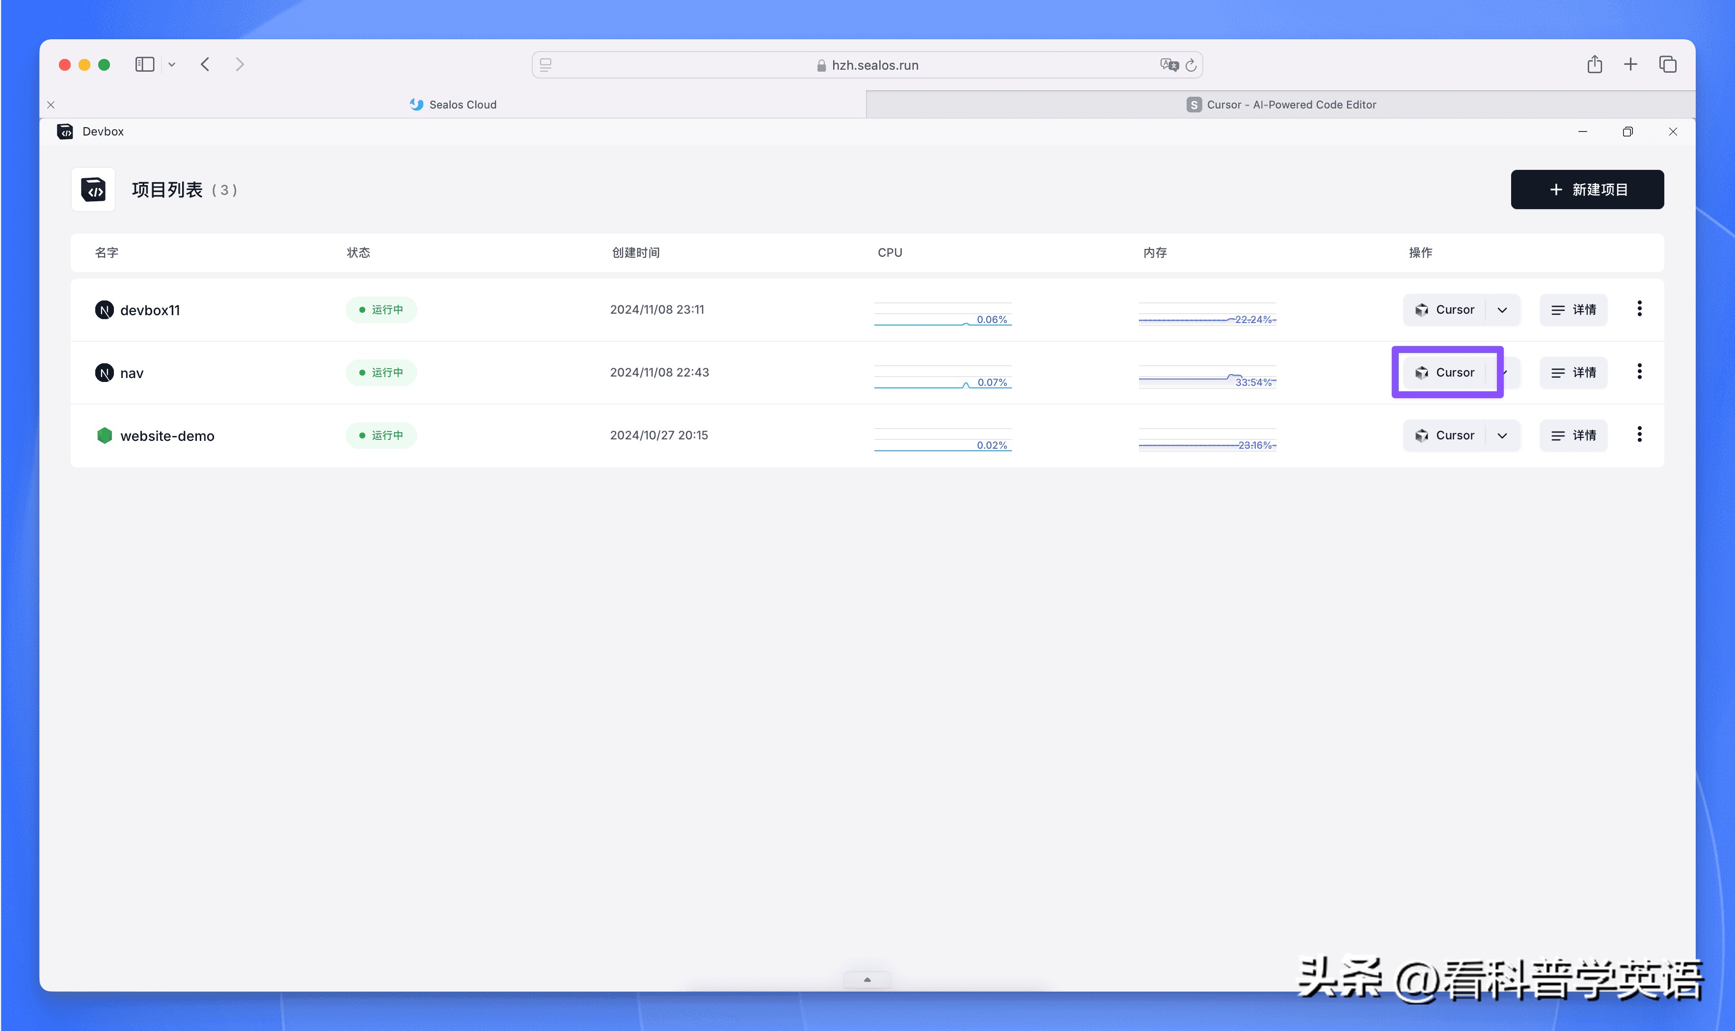
Task: Show tab overview icon
Action: point(1668,65)
